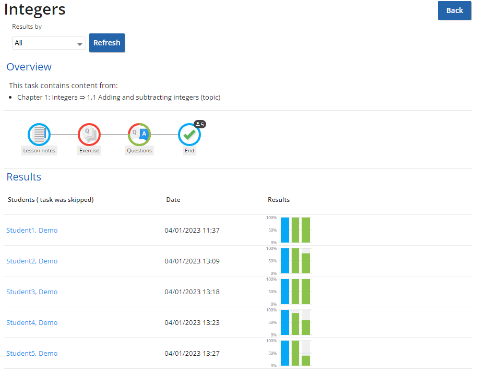Click the Lesson notes label
The image size is (477, 374).
click(39, 151)
